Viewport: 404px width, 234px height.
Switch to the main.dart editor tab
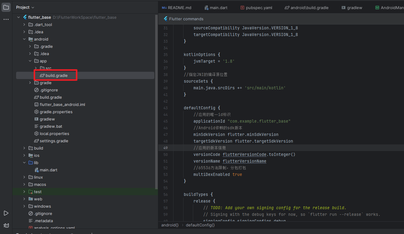tap(216, 8)
